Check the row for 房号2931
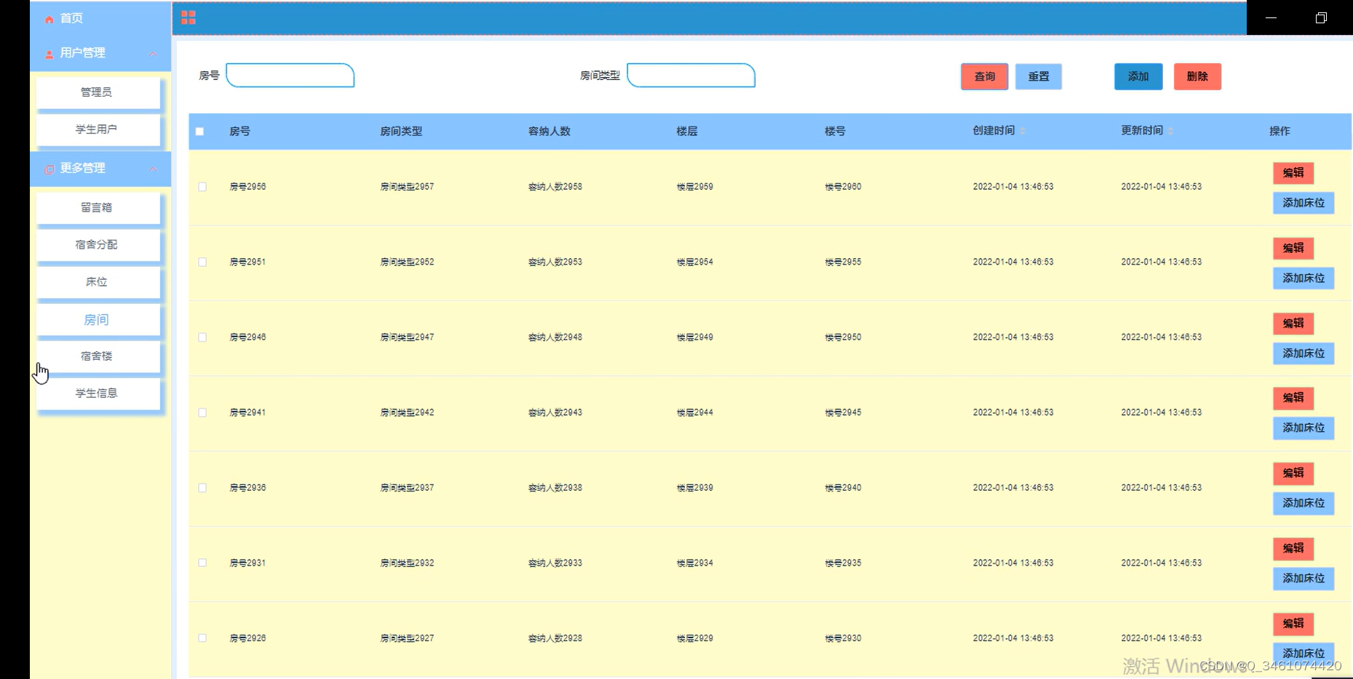This screenshot has height=679, width=1353. [202, 563]
